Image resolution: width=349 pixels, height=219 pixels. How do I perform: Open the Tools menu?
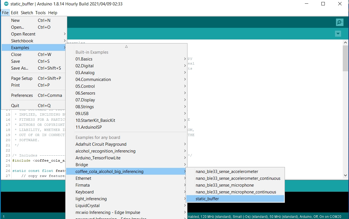(40, 12)
